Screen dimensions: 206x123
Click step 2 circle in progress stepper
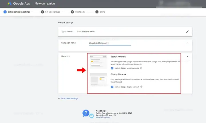pos(42,12)
